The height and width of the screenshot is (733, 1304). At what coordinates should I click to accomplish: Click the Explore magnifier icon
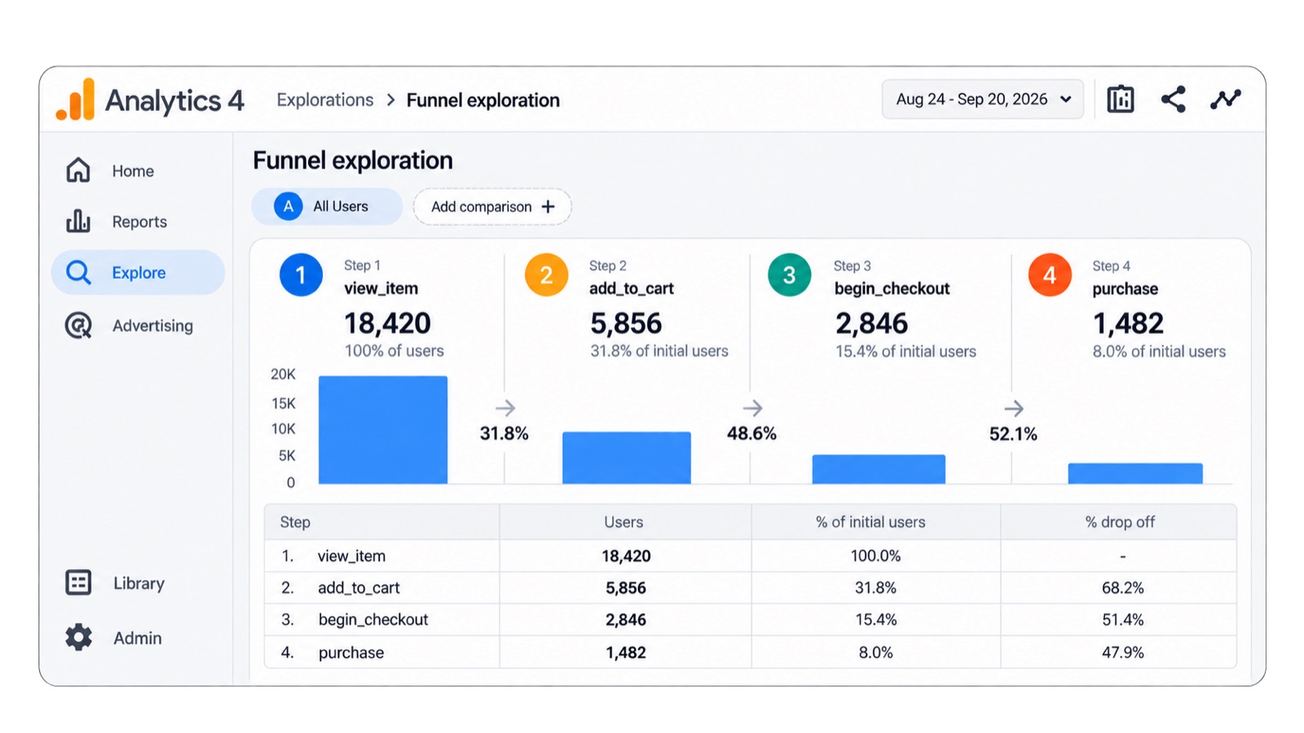tap(78, 272)
